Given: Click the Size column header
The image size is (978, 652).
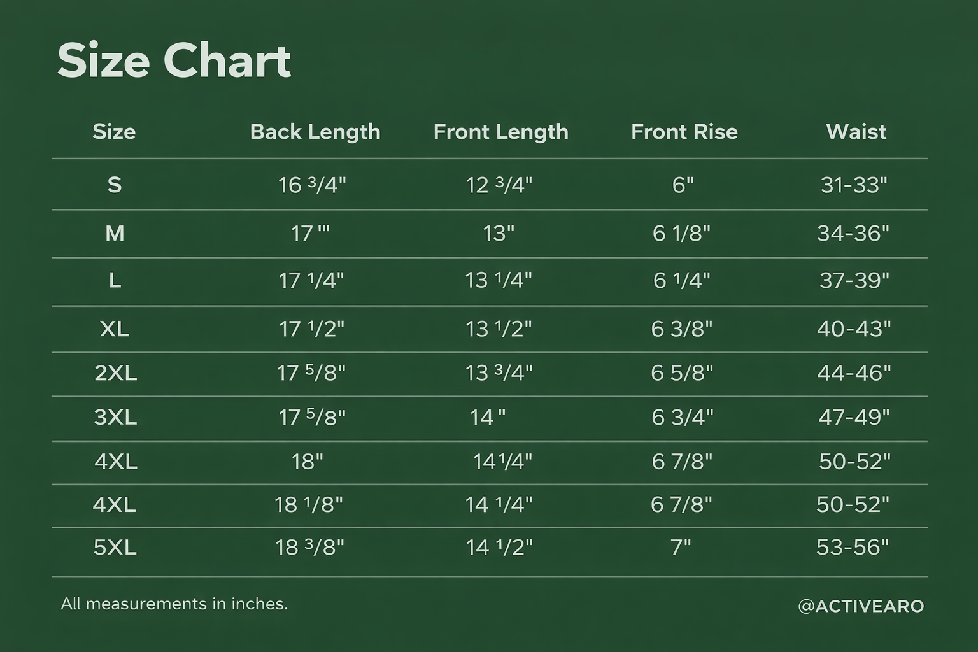Looking at the screenshot, I should [114, 132].
